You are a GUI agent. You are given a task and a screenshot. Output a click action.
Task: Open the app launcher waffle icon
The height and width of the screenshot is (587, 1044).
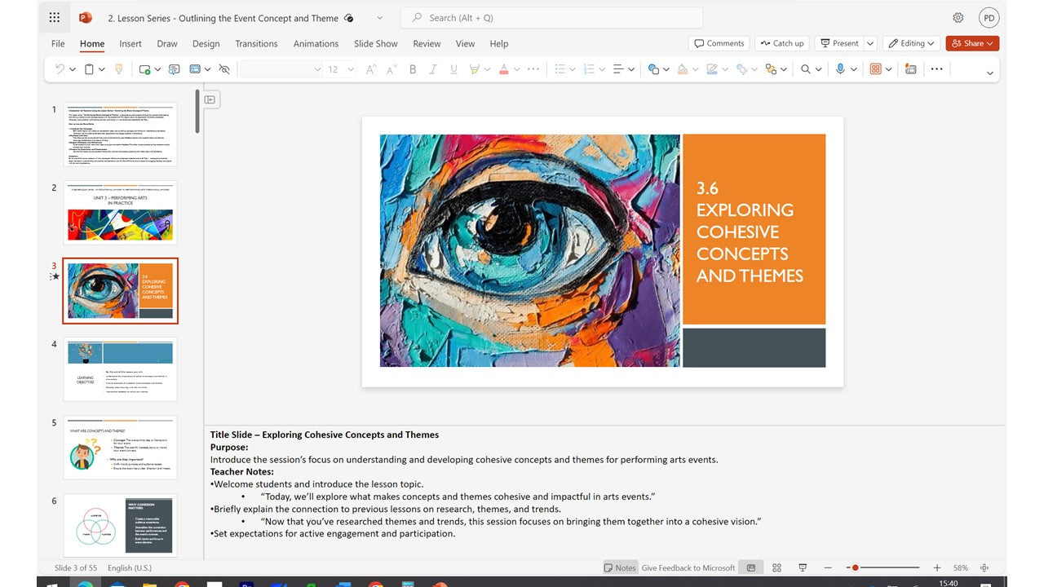coord(55,18)
